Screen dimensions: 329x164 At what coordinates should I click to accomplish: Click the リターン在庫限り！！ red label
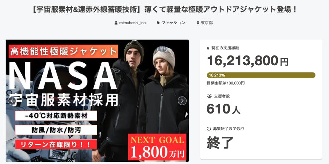tap(56, 144)
